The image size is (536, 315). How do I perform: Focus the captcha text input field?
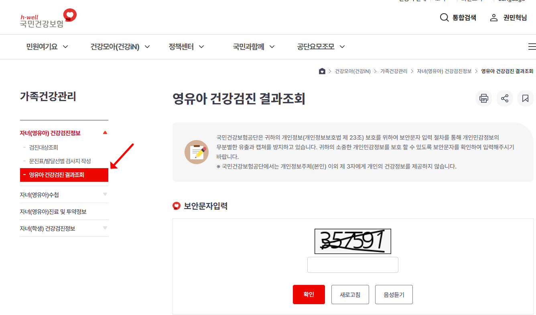(x=353, y=265)
